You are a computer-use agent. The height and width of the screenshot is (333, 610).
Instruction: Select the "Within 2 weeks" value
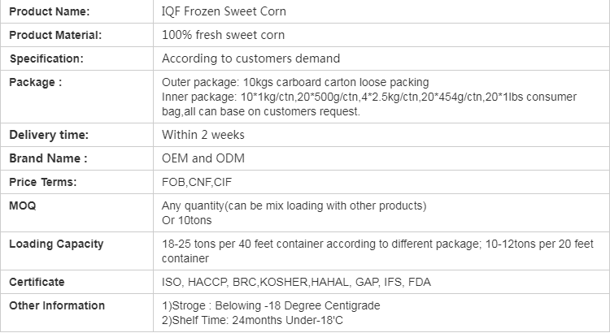(203, 135)
